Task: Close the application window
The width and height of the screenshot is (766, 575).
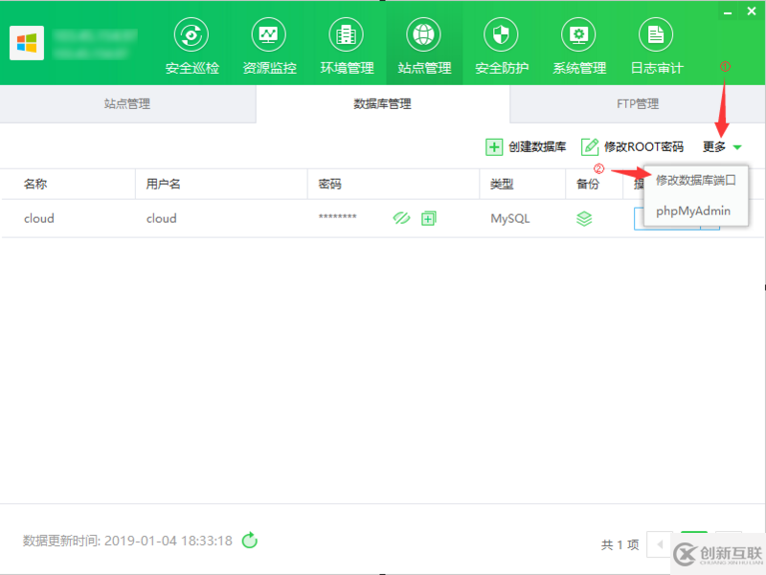Action: tap(752, 11)
